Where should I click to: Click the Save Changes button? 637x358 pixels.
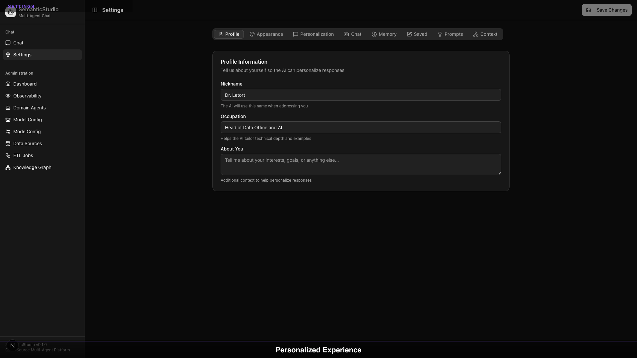point(607,10)
